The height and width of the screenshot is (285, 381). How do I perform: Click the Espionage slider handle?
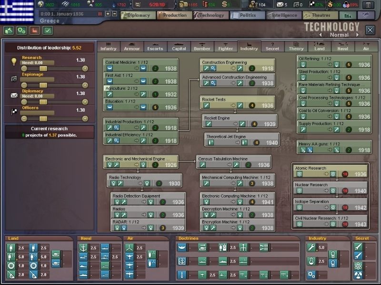pyautogui.click(x=43, y=85)
